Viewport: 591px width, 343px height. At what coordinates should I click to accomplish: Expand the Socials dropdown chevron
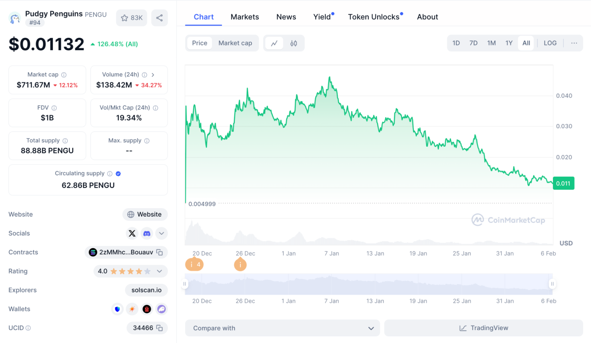pos(161,233)
